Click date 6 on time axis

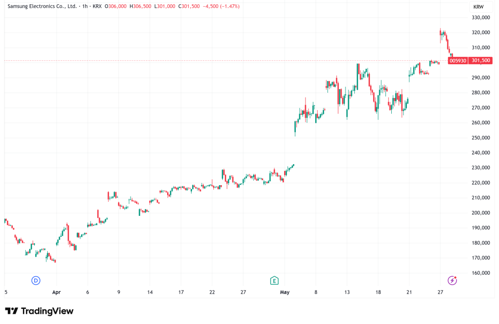pyautogui.click(x=88, y=292)
